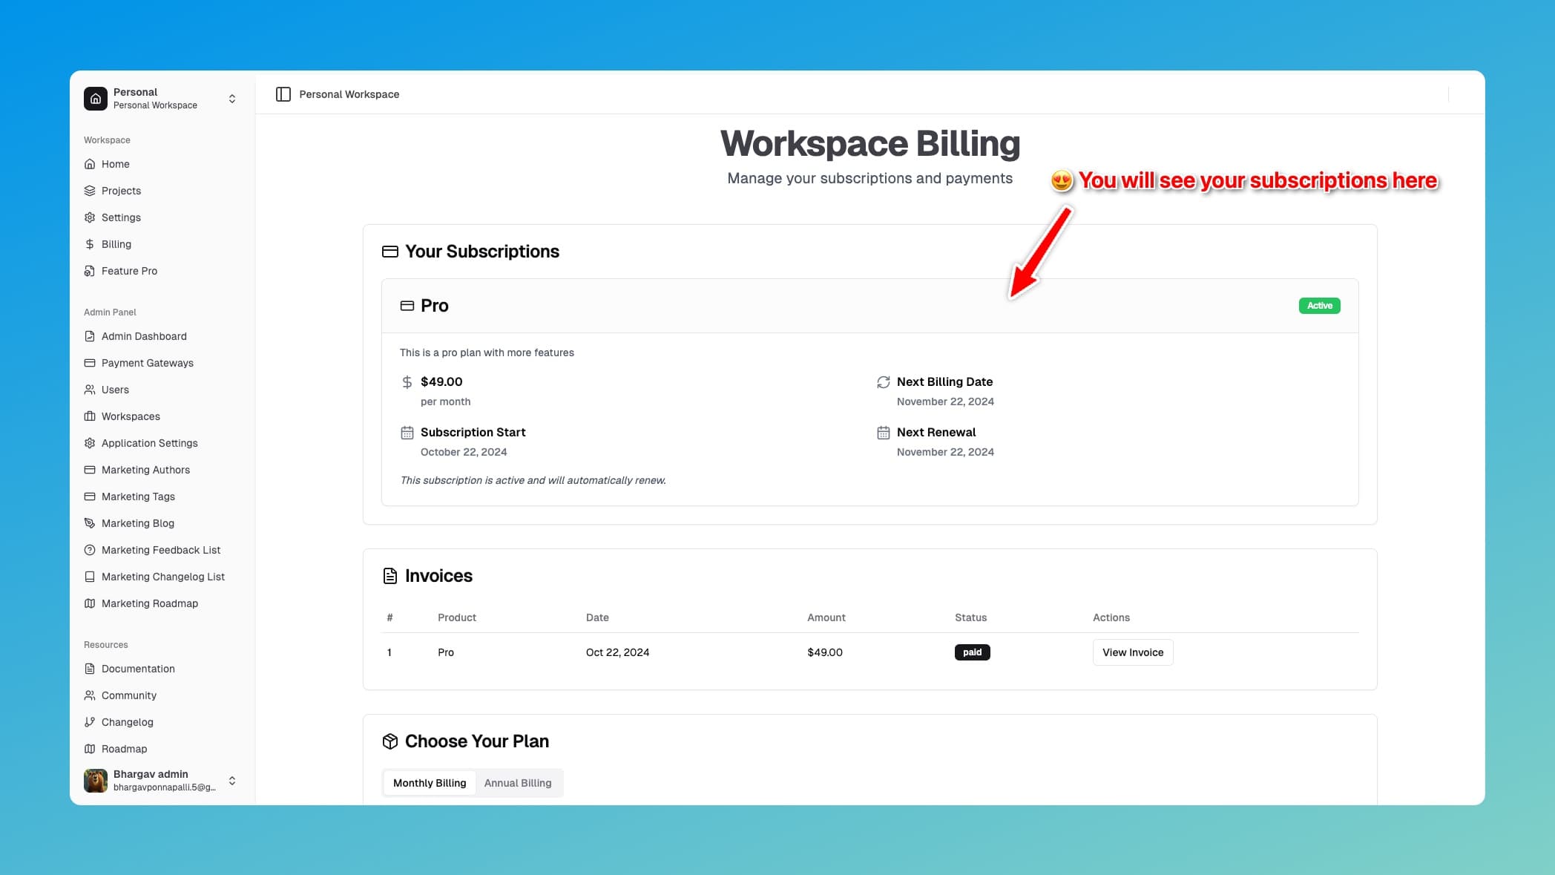Switch to the Annual Billing tab
The width and height of the screenshot is (1555, 875).
518,782
